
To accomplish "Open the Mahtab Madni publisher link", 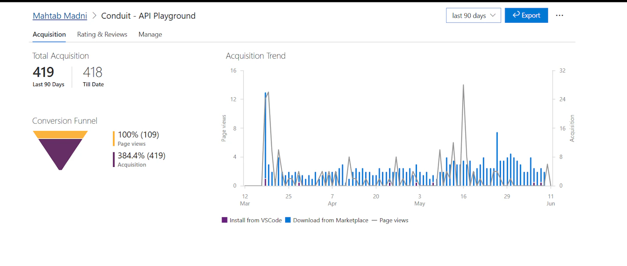I will pyautogui.click(x=60, y=16).
